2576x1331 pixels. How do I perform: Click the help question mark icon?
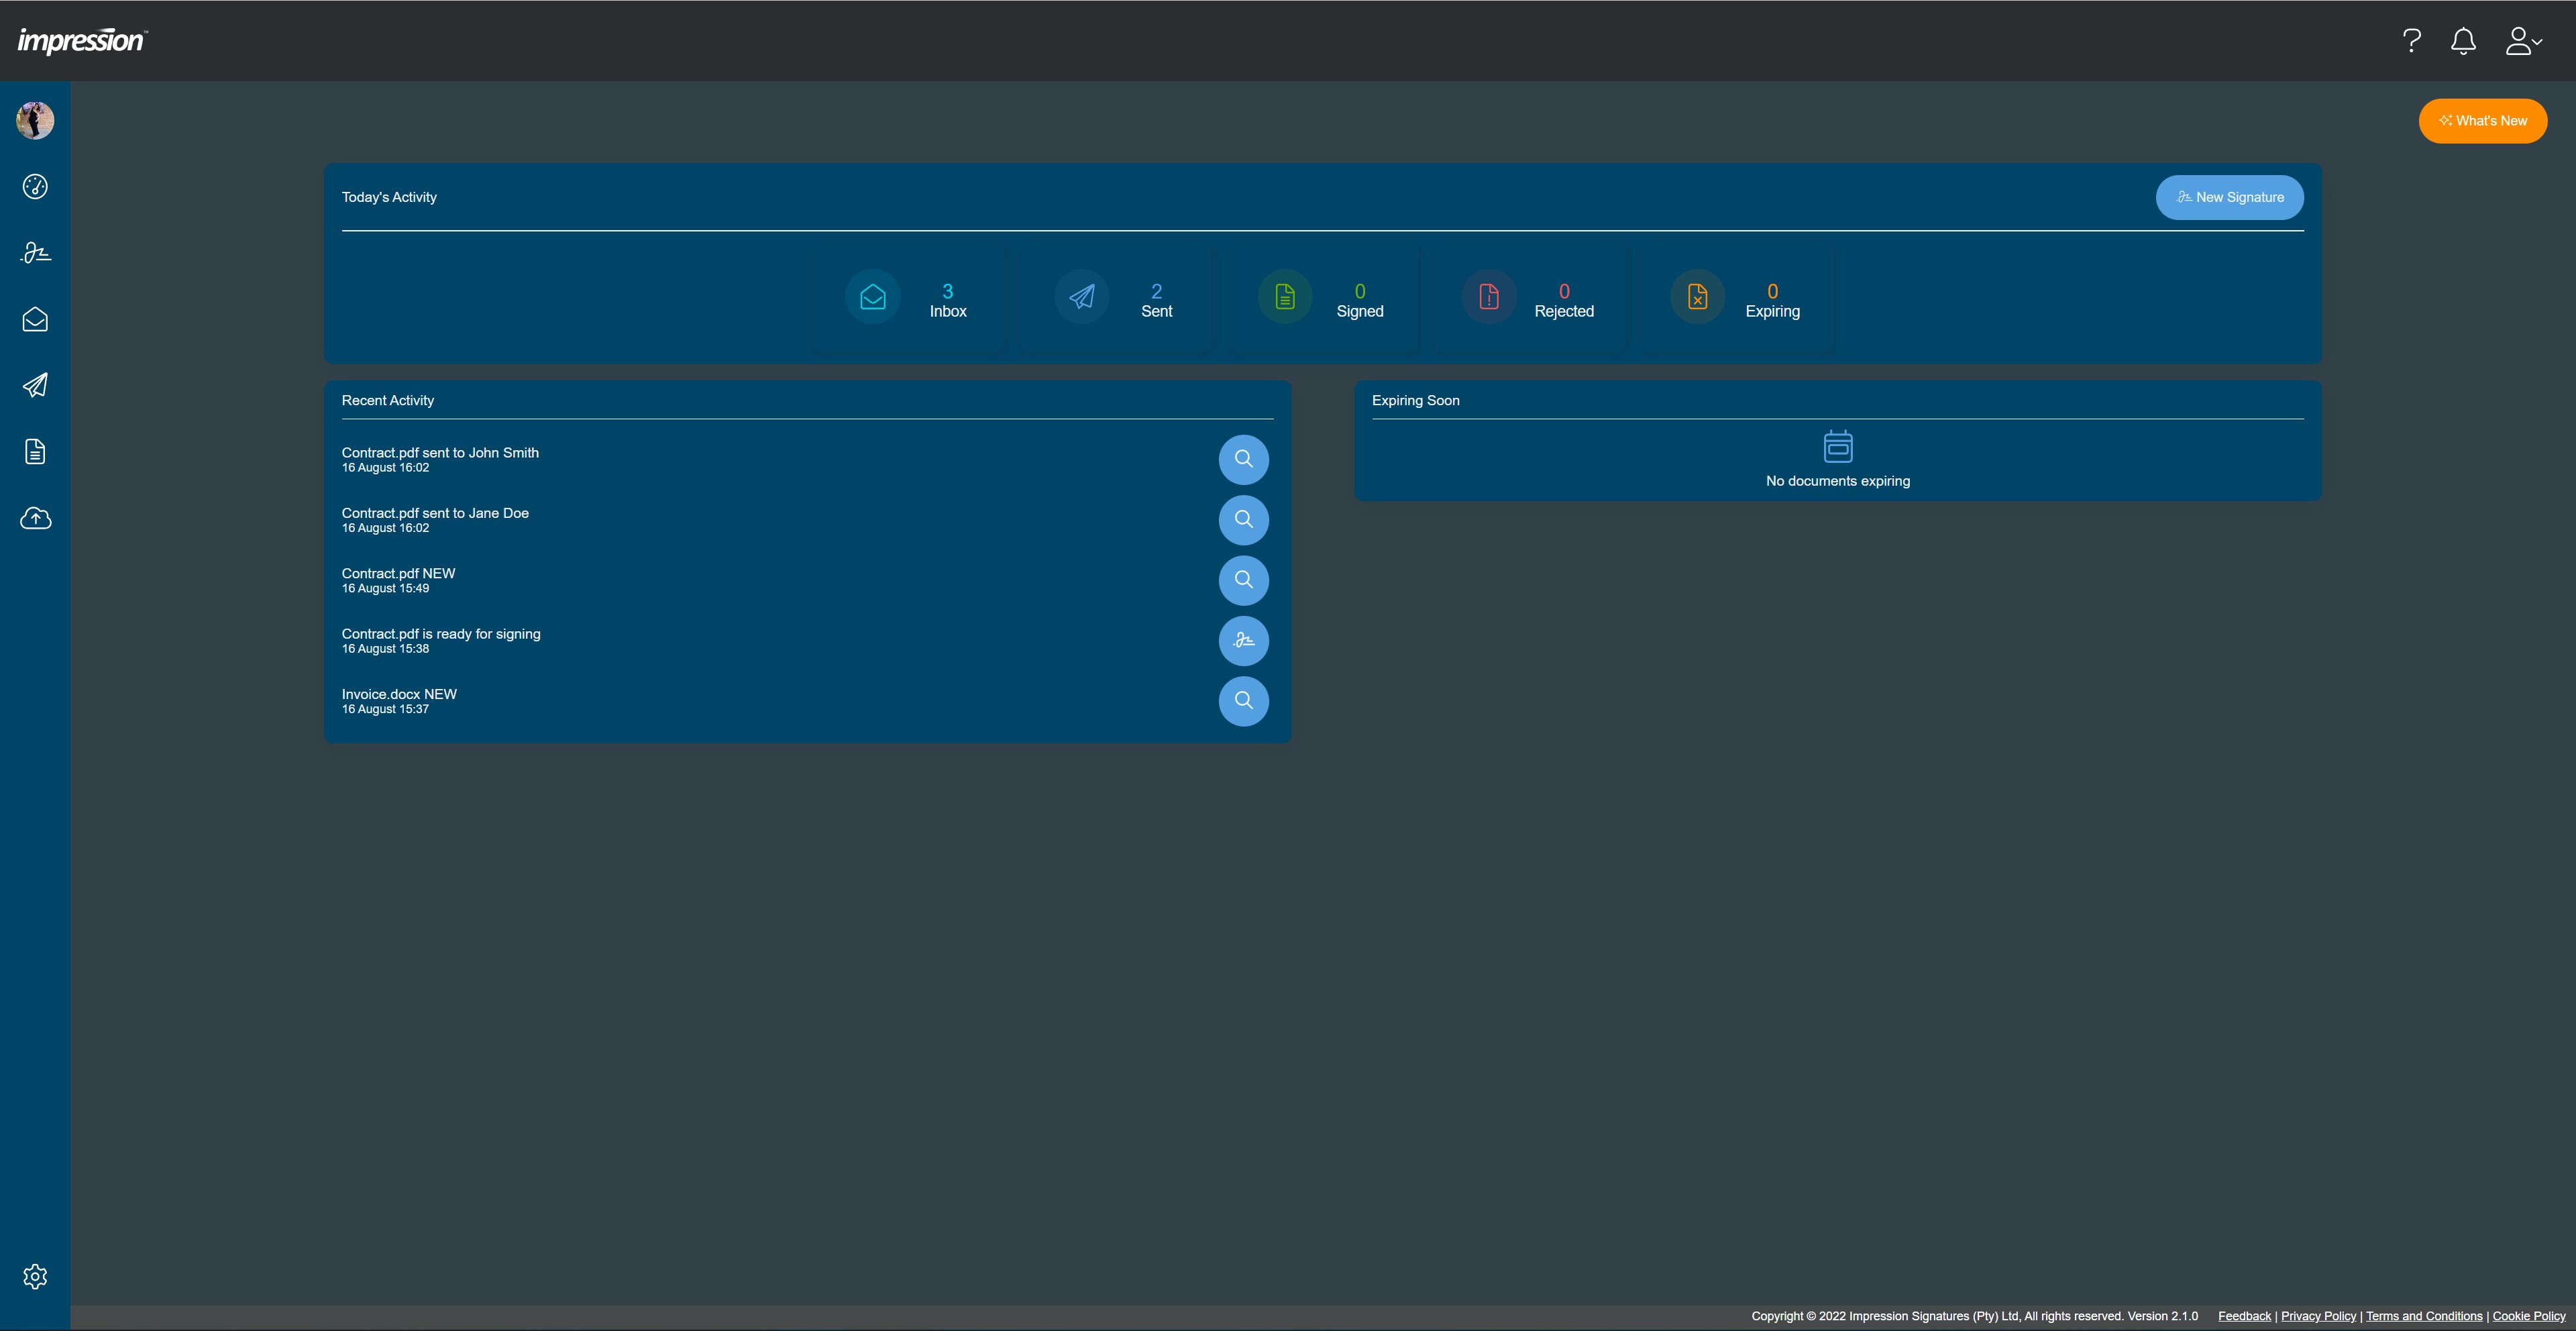2411,41
